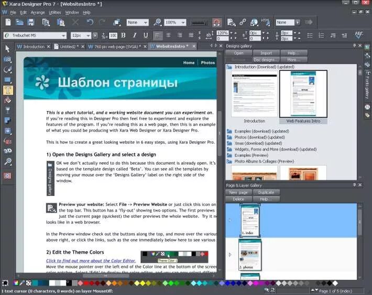Select the Photo tool camera icon
This screenshot has width=372, height=295.
pos(7,59)
